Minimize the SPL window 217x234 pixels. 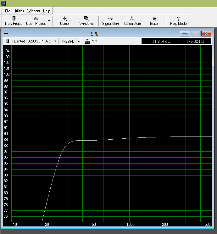coord(185,34)
